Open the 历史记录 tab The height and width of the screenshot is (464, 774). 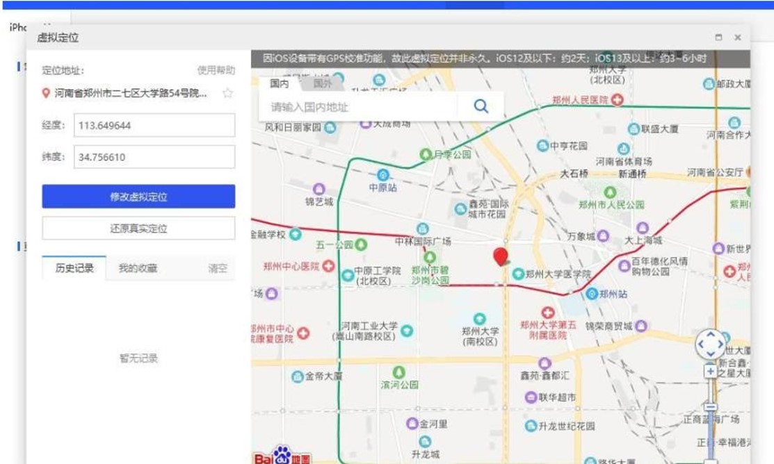(74, 267)
